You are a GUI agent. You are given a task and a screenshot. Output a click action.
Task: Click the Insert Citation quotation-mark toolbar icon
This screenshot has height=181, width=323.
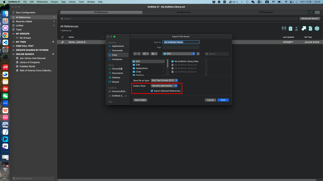click(284, 28)
